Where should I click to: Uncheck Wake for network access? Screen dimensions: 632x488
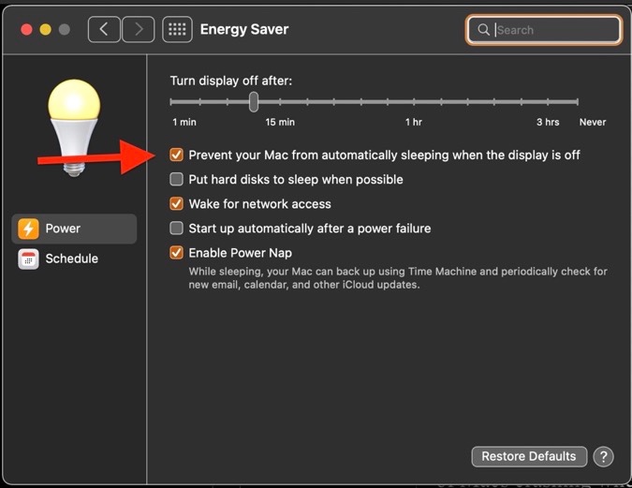point(176,203)
